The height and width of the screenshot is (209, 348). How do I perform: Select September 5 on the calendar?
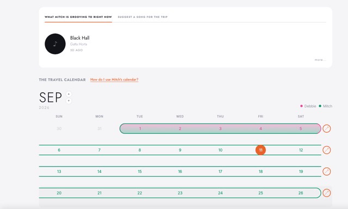pyautogui.click(x=301, y=128)
